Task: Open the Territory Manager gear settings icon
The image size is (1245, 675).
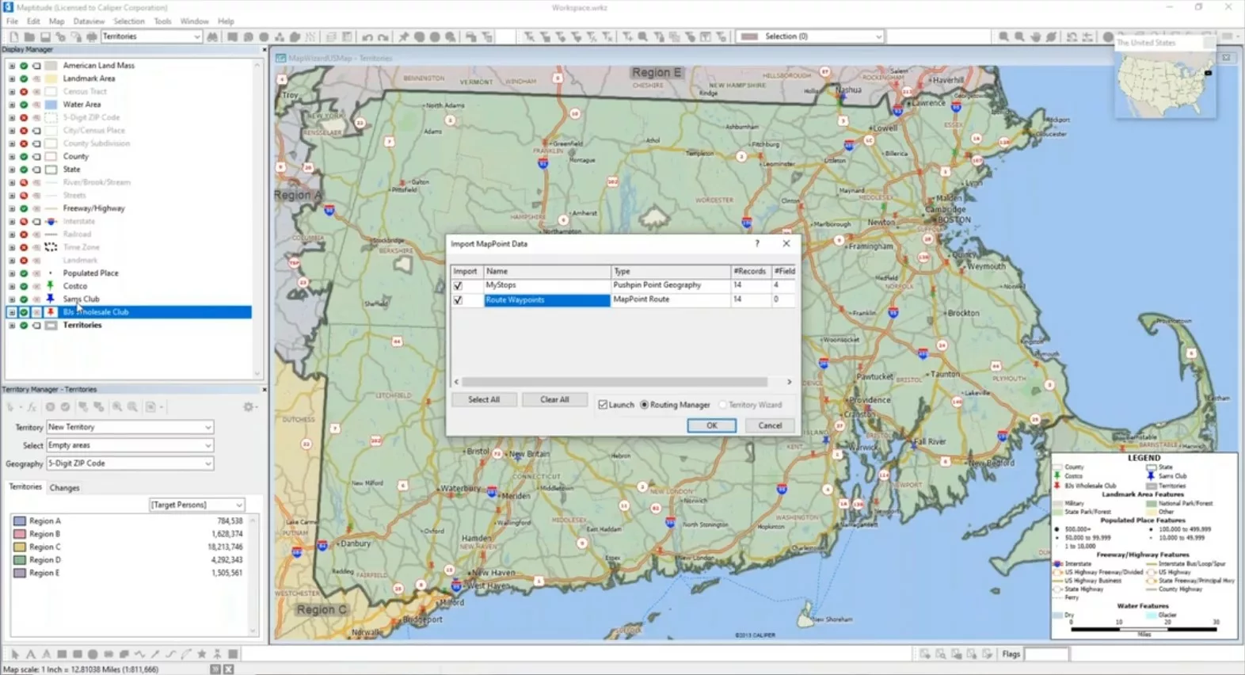Action: point(249,406)
